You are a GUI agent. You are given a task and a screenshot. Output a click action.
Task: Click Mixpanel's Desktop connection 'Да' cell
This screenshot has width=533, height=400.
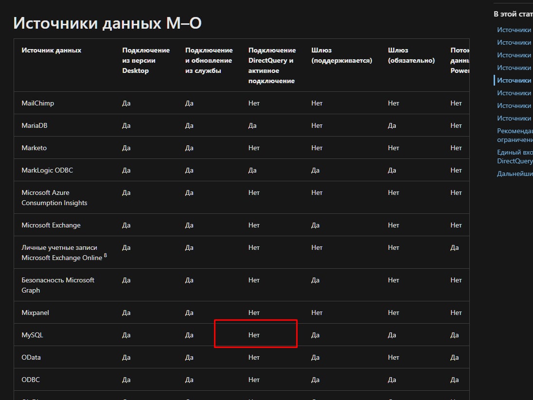pyautogui.click(x=126, y=313)
